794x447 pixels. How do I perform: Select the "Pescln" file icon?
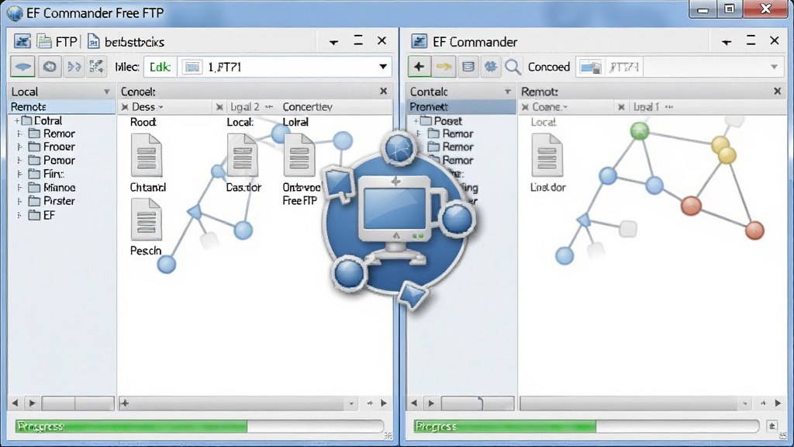coord(147,219)
